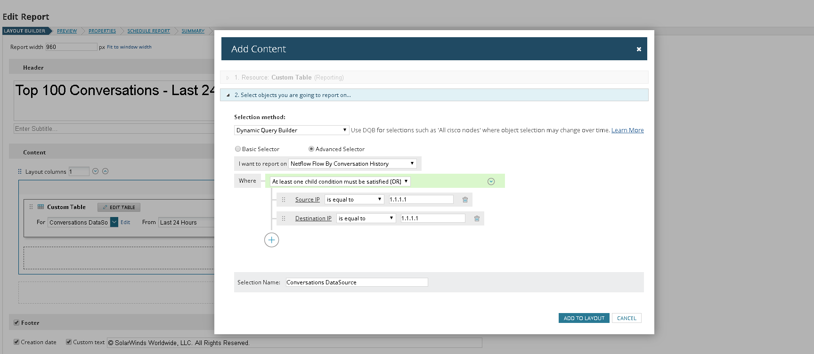Click Fit to window width link
The image size is (814, 354).
click(x=129, y=47)
